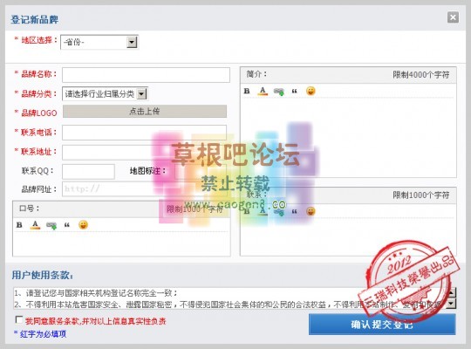The width and height of the screenshot is (471, 349).
Task: Open emoji smiley in 口号 editor
Action: (x=83, y=224)
